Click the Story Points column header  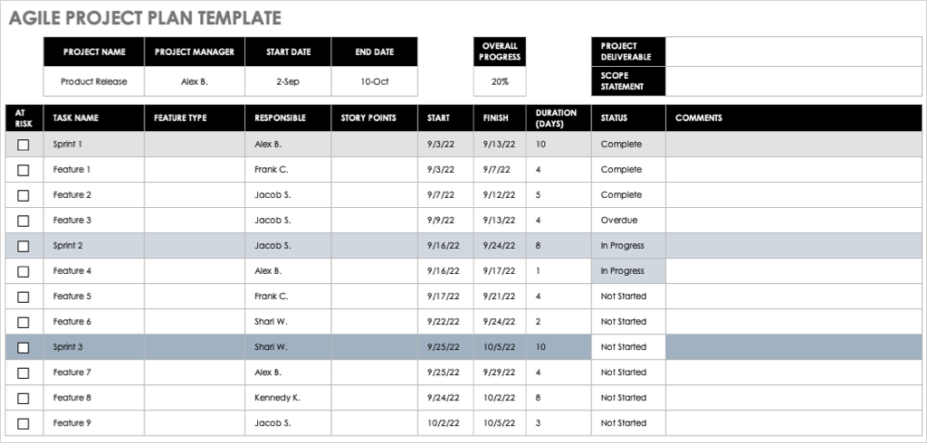coord(368,118)
